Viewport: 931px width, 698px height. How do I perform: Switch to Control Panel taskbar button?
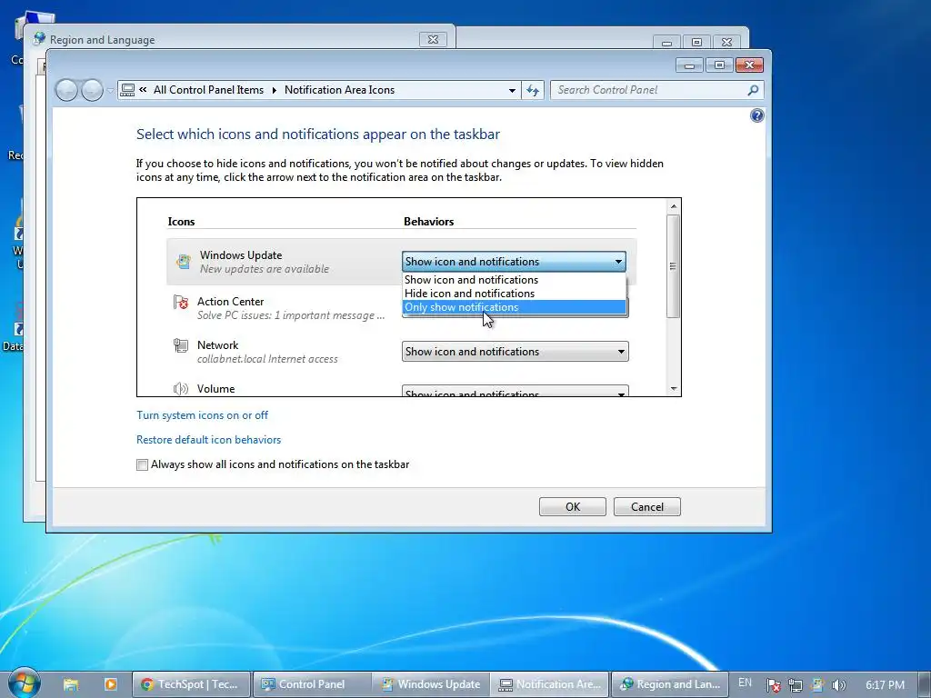(312, 684)
